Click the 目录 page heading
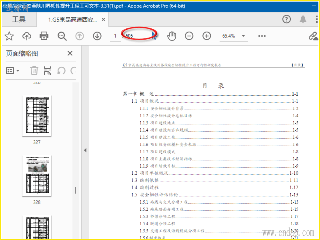This screenshot has width=320, height=240. 213,86
